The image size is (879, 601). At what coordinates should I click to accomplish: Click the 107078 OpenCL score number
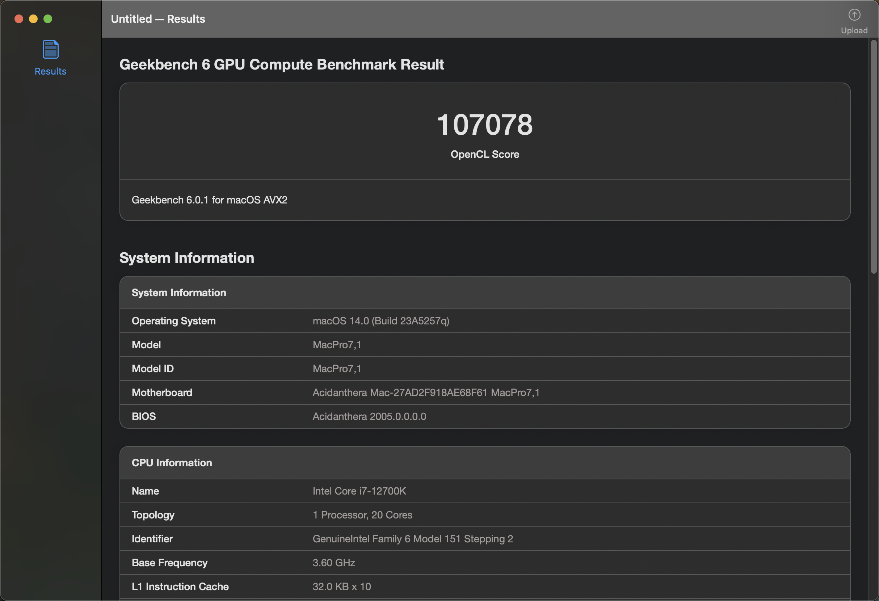(484, 125)
